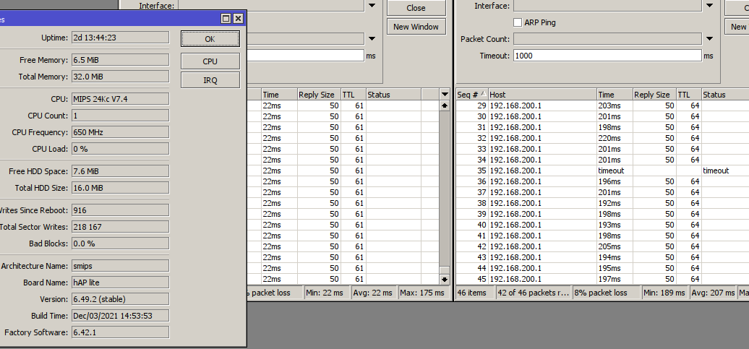Sort right ping table by Seq #
Screen dimensions: 749x349
[471, 95]
